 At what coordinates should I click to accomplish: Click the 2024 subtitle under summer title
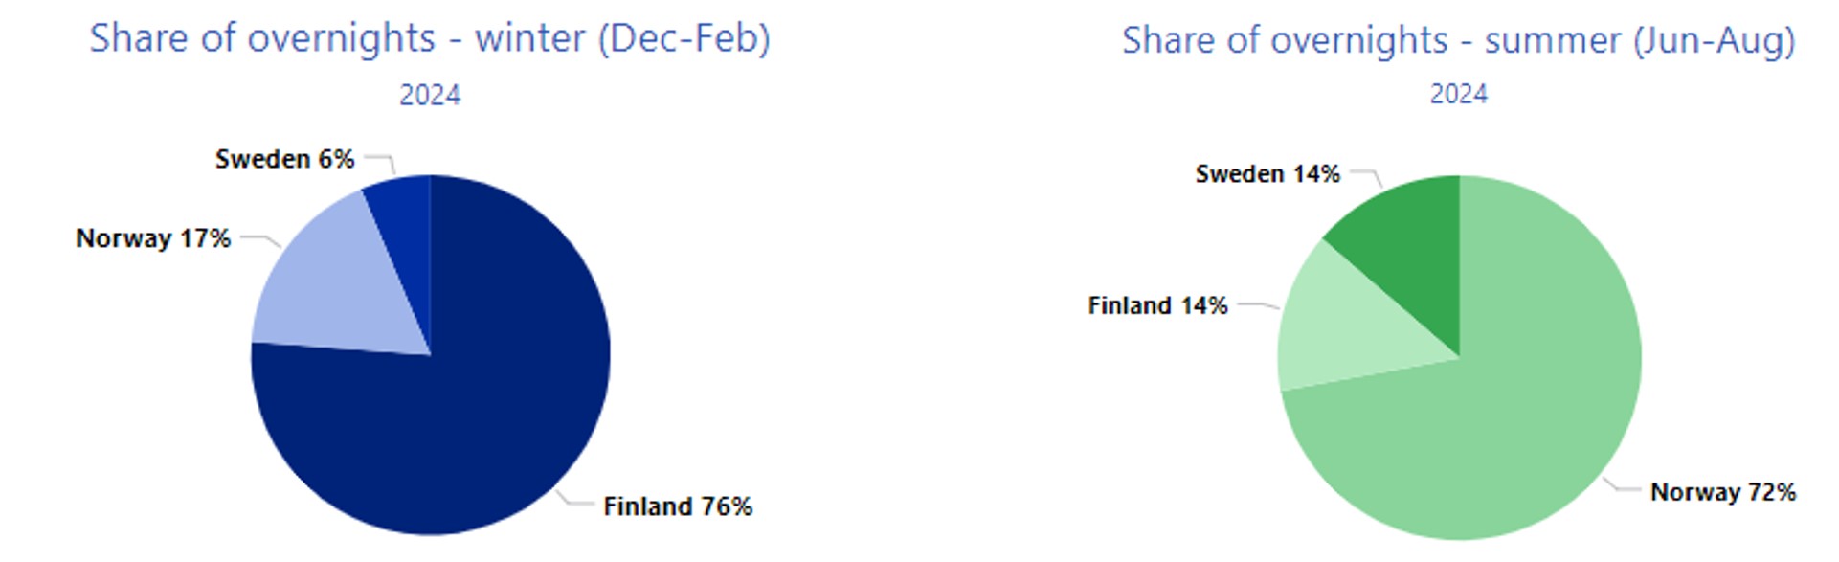[1459, 94]
